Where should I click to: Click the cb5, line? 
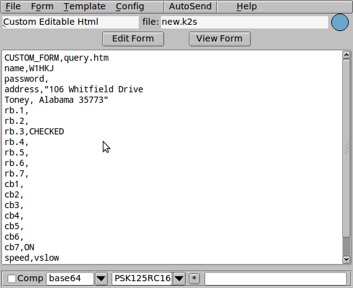pos(14,226)
